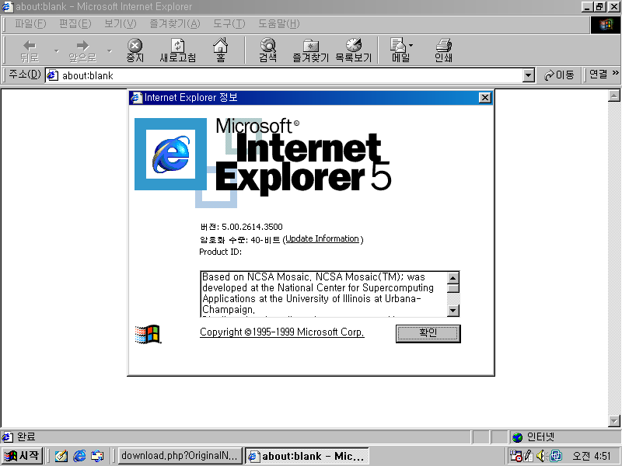The height and width of the screenshot is (466, 622).
Task: Open the Tools (도구) menu
Action: point(229,24)
